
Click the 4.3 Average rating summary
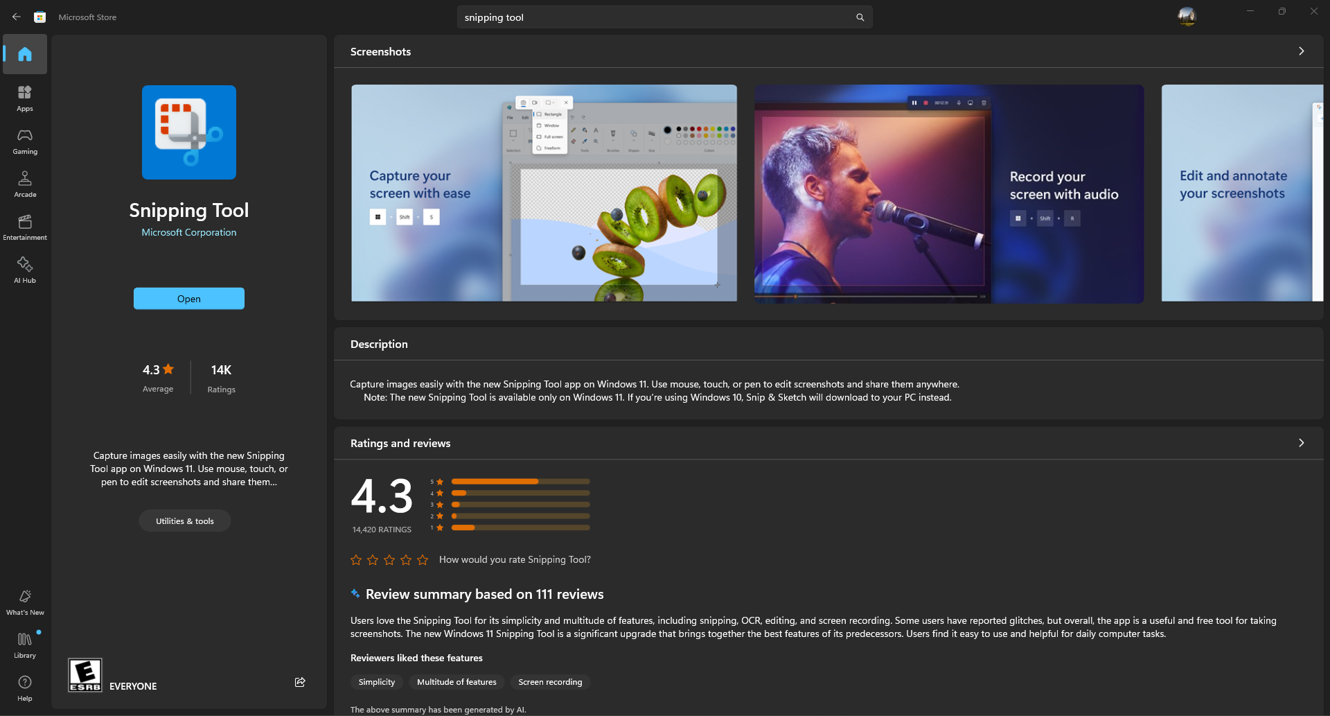click(158, 378)
